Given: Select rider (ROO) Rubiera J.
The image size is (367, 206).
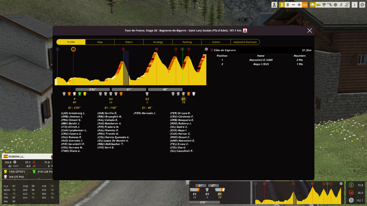Looking at the screenshot, I should click(x=181, y=124).
